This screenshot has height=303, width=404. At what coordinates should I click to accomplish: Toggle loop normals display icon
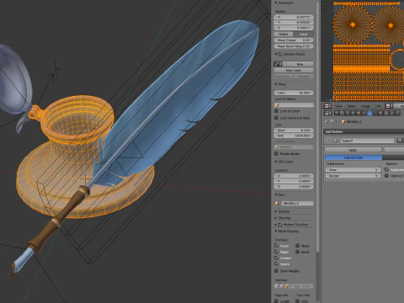(281, 286)
